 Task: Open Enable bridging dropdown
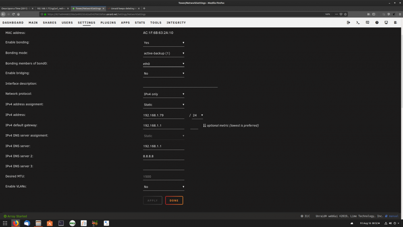click(164, 73)
